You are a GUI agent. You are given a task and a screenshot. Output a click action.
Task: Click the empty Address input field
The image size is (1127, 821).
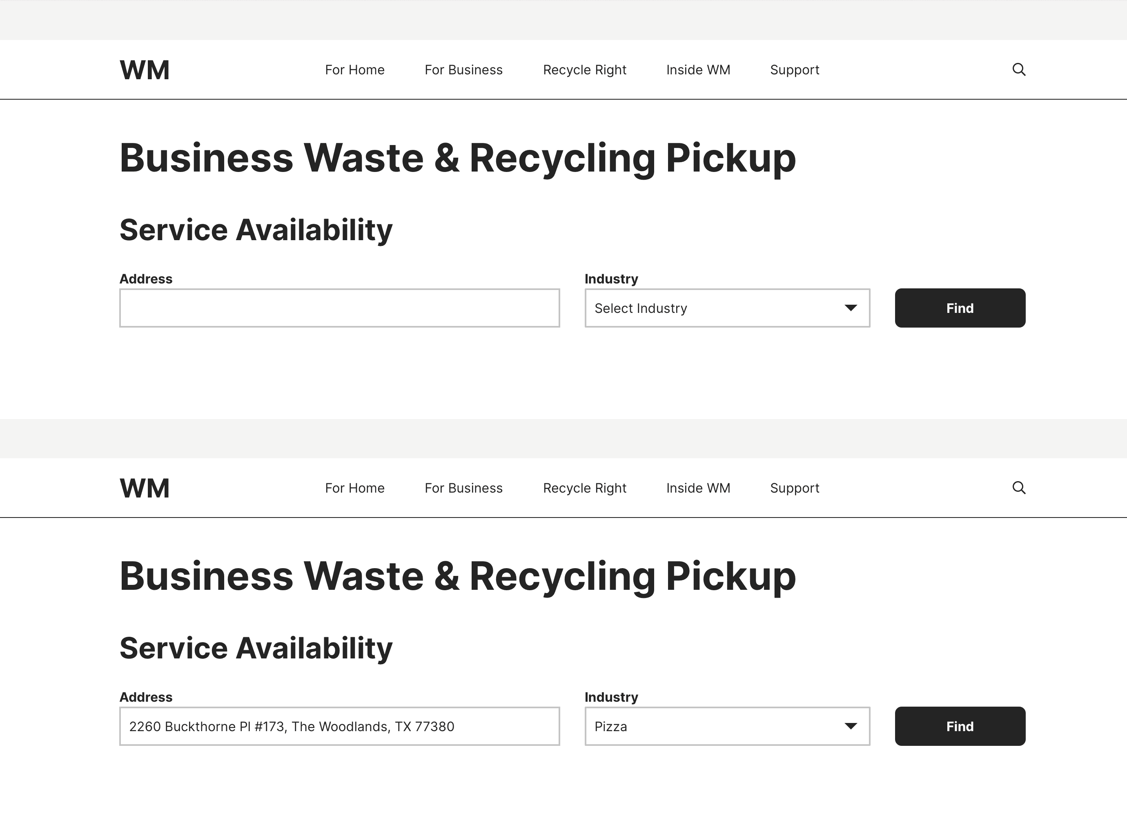coord(339,308)
